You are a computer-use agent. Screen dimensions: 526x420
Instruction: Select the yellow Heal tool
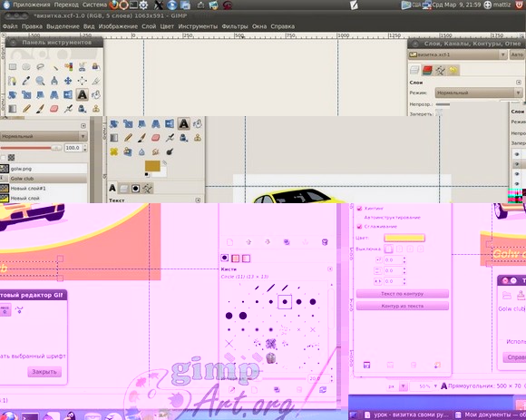(x=113, y=151)
